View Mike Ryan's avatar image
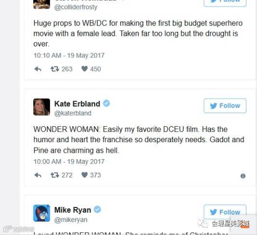The width and height of the screenshot is (257, 235). [41, 213]
